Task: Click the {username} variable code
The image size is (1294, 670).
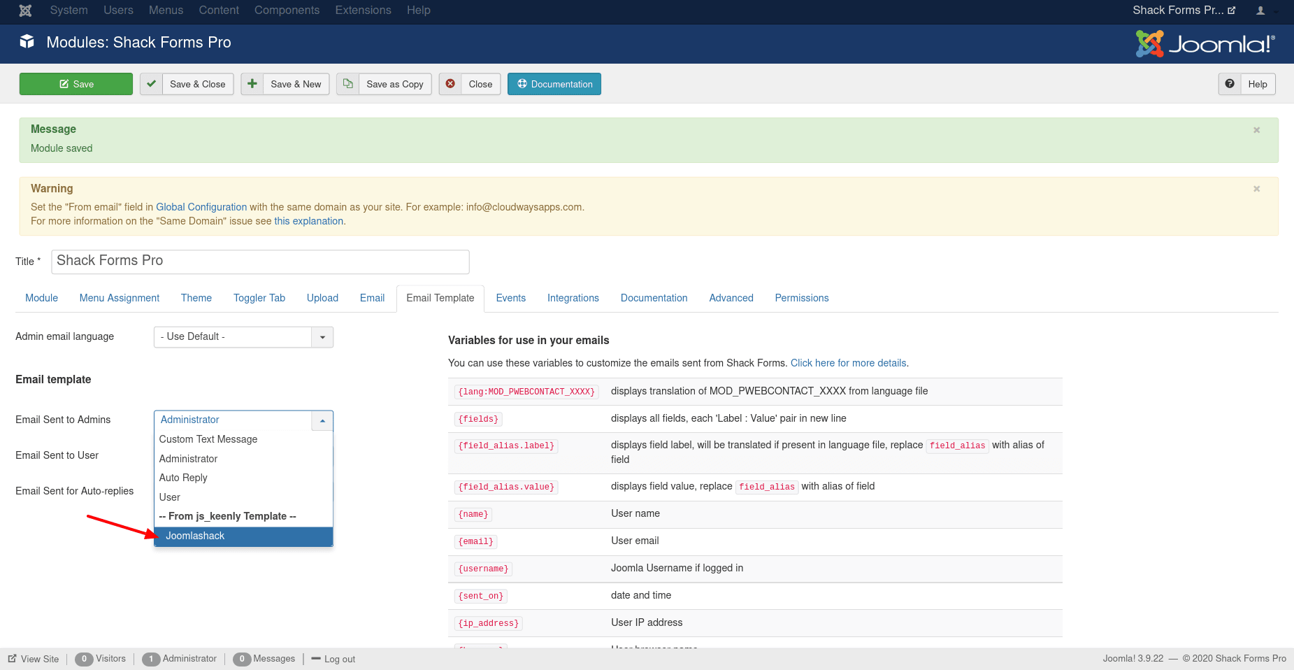Action: coord(483,569)
